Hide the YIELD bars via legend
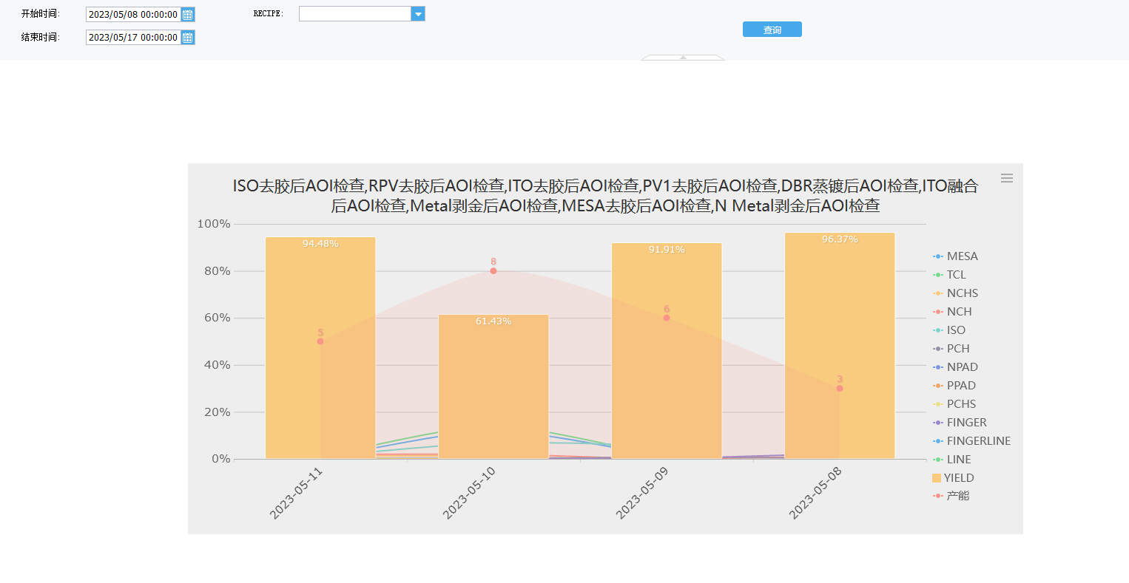1129x583 pixels. (x=954, y=478)
